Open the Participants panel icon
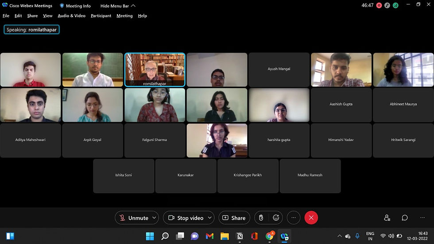434x244 pixels. tap(387, 218)
